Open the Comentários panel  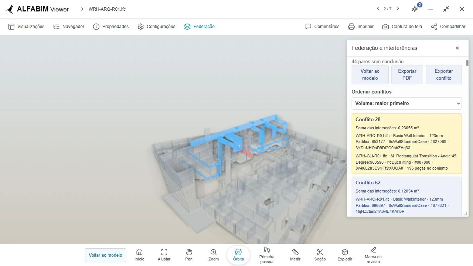point(322,27)
